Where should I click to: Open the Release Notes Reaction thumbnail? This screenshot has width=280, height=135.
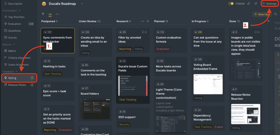pos(246,114)
